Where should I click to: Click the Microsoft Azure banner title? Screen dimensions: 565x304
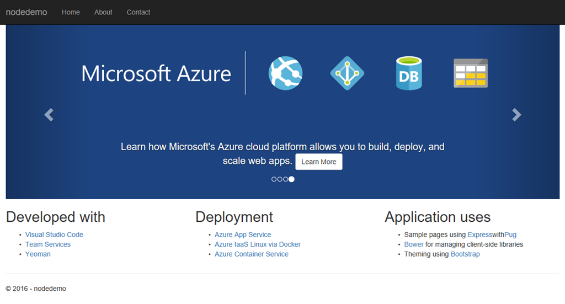[x=156, y=73]
